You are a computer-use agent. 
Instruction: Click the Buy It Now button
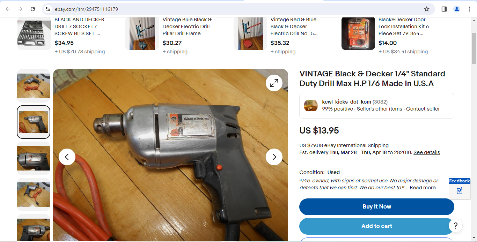pos(377,207)
